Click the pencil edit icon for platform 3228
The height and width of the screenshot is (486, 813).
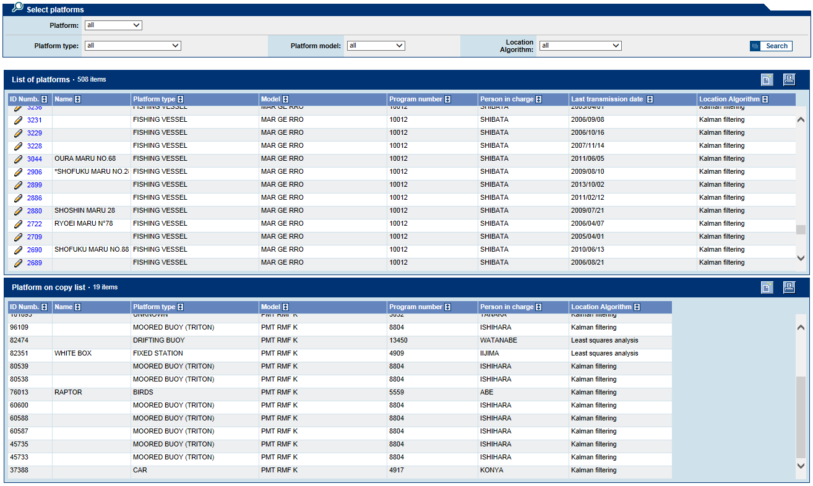pyautogui.click(x=18, y=146)
